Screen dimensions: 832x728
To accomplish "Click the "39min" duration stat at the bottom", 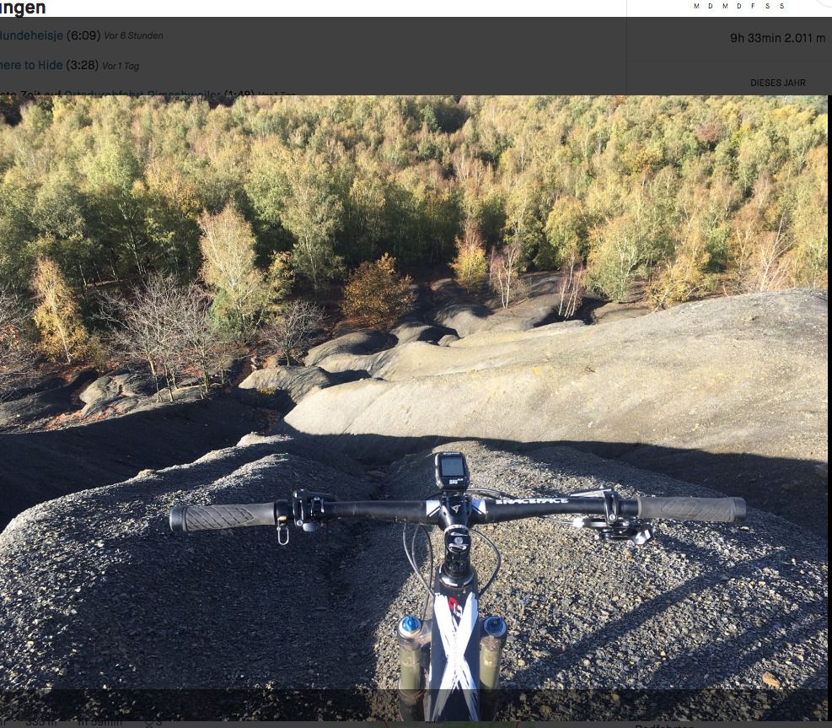I will tap(99, 722).
